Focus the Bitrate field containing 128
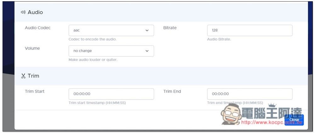This screenshot has height=133, width=315. pyautogui.click(x=249, y=30)
